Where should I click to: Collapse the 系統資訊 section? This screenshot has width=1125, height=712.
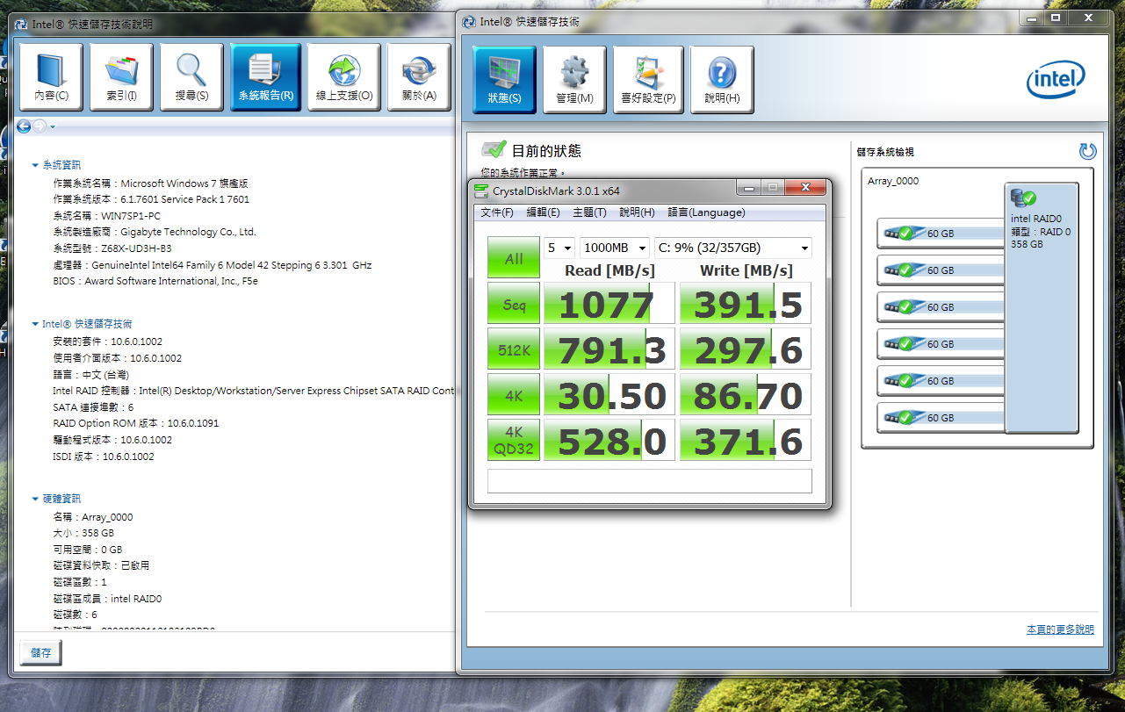(35, 165)
